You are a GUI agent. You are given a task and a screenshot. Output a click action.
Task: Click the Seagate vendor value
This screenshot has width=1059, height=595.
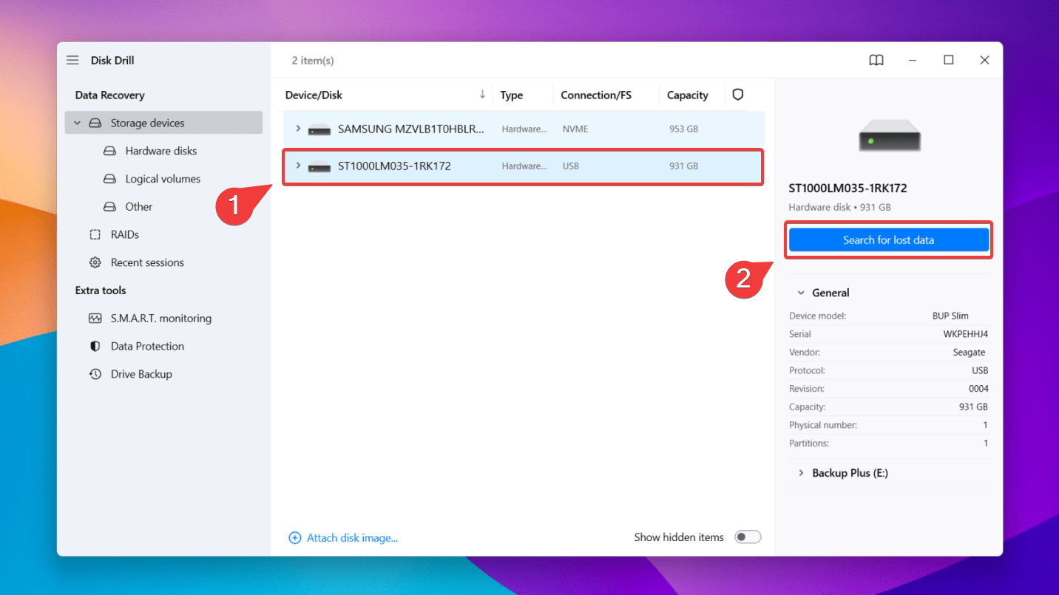tap(969, 353)
